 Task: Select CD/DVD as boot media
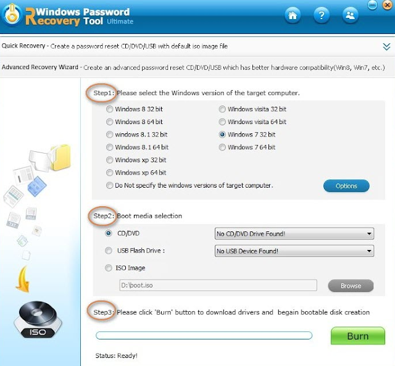point(109,233)
